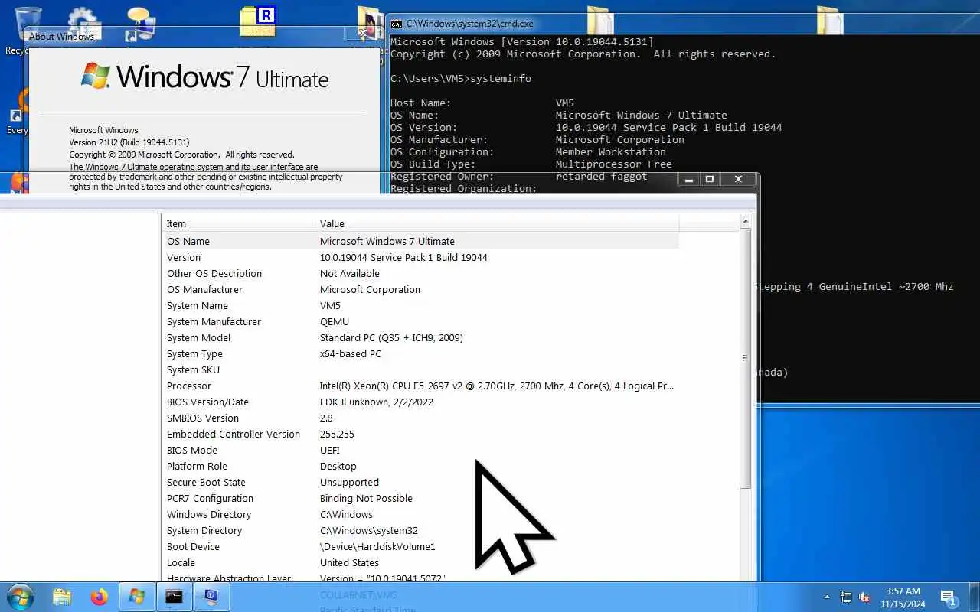980x612 pixels.
Task: Select the BIOS Mode row
Action: pyautogui.click(x=420, y=450)
